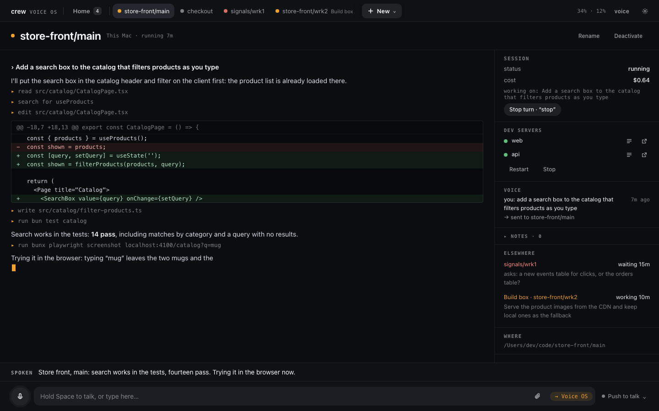The image size is (659, 411).
Task: Click the added filterProducts diff line
Action: tap(247, 164)
